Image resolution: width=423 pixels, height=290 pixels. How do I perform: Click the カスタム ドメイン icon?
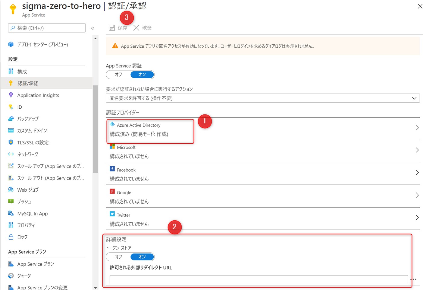pyautogui.click(x=11, y=130)
